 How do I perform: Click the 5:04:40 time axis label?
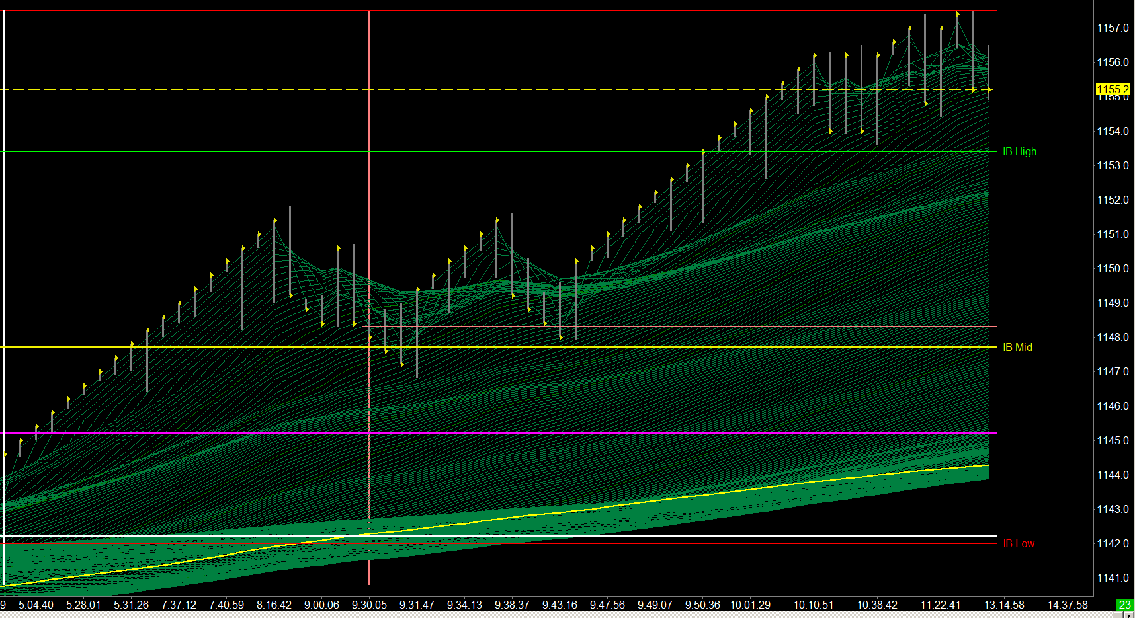(36, 605)
